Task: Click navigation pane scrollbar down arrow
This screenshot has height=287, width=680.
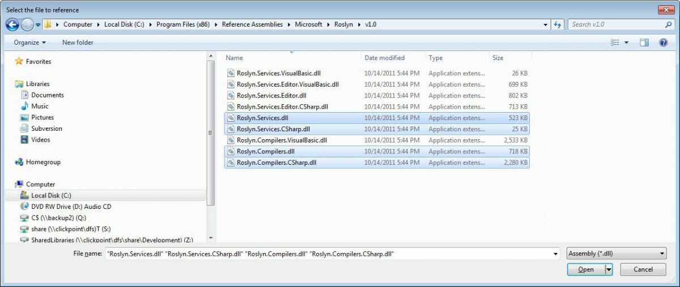Action: 211,238
